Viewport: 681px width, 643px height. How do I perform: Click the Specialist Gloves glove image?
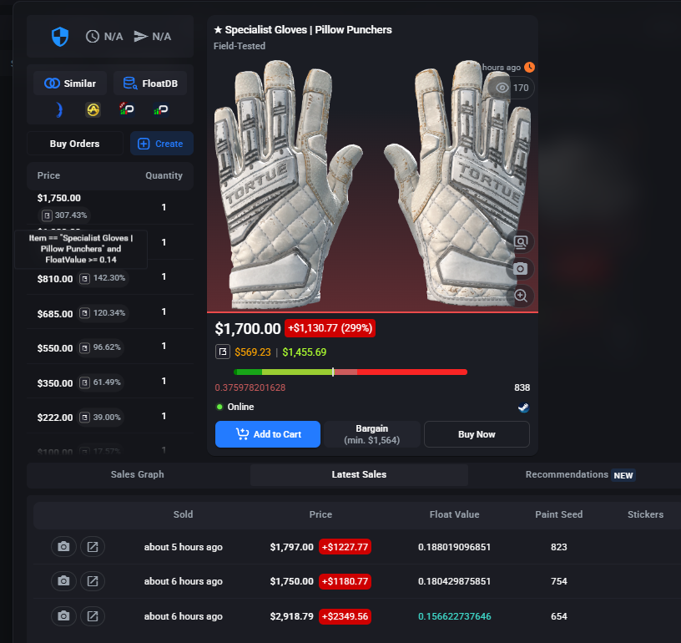tap(372, 185)
